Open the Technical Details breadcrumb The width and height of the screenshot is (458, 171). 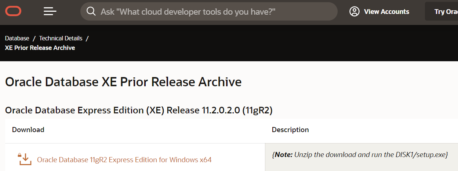point(61,38)
